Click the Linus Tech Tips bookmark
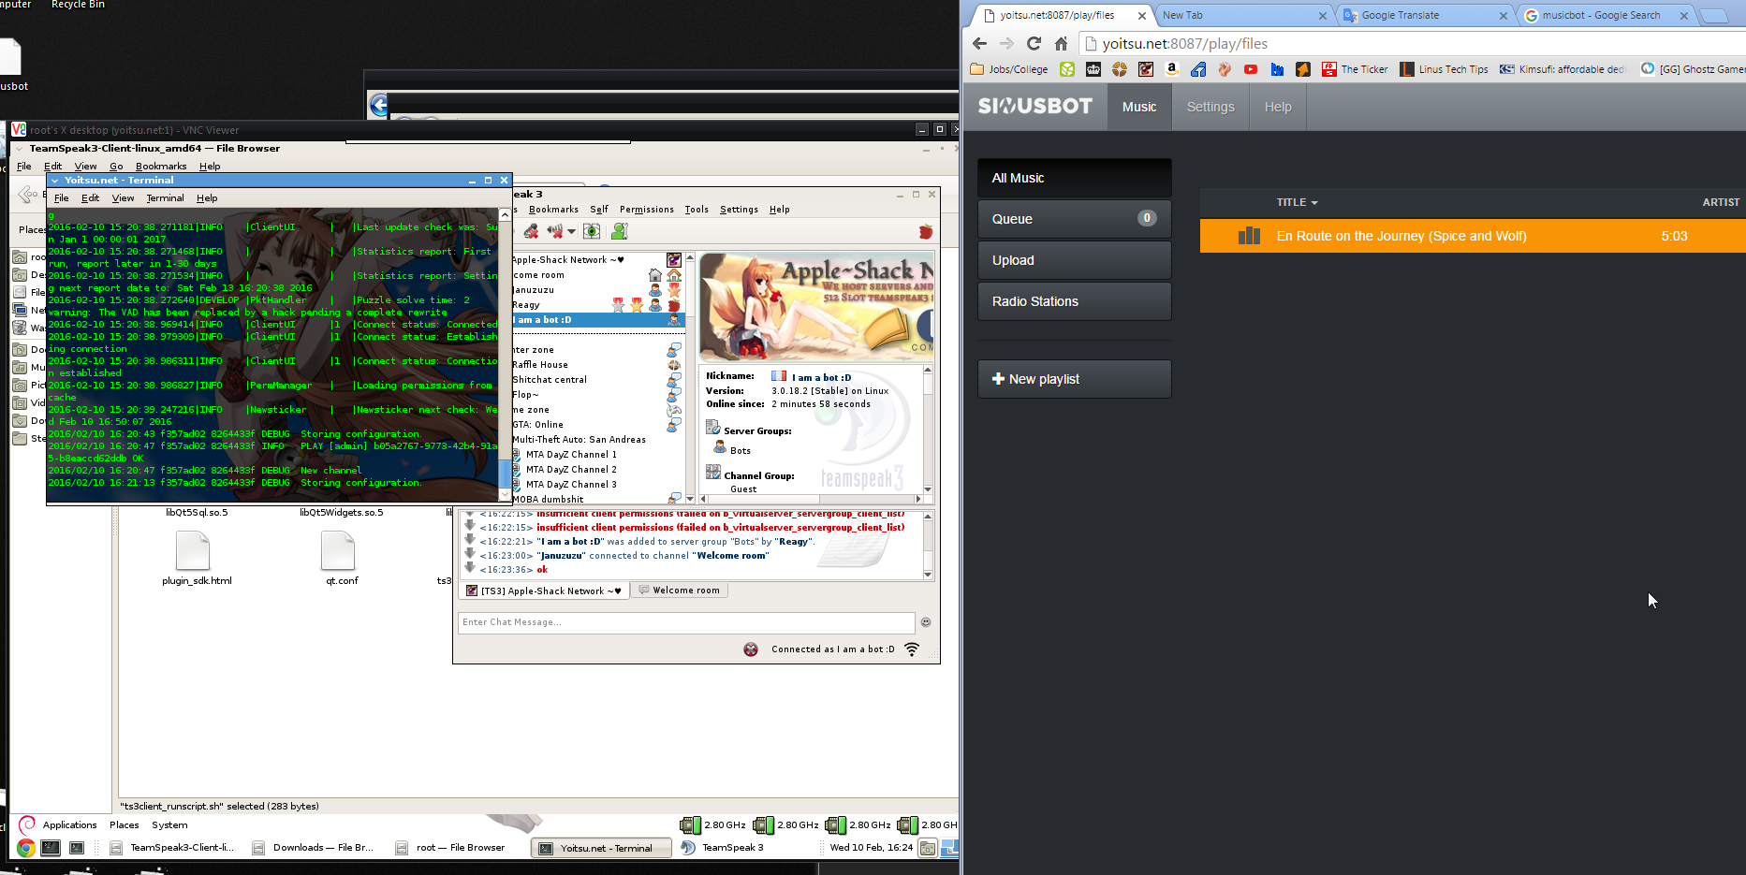 [1444, 69]
